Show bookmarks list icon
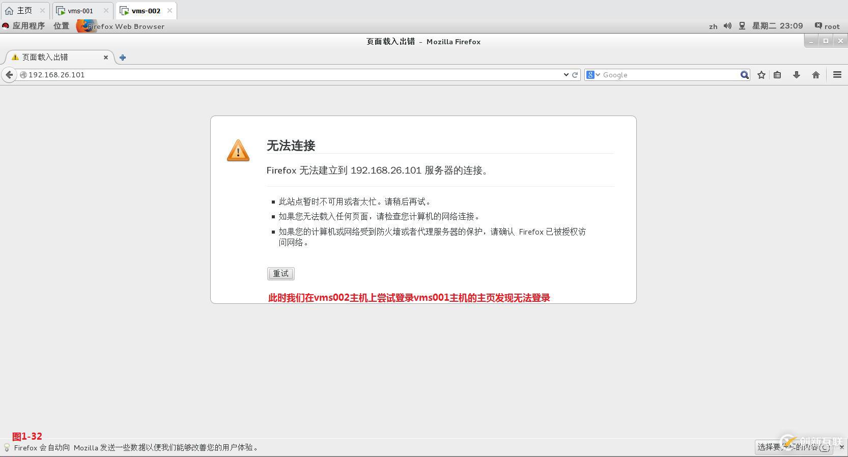Image resolution: width=848 pixels, height=457 pixels. coord(777,75)
